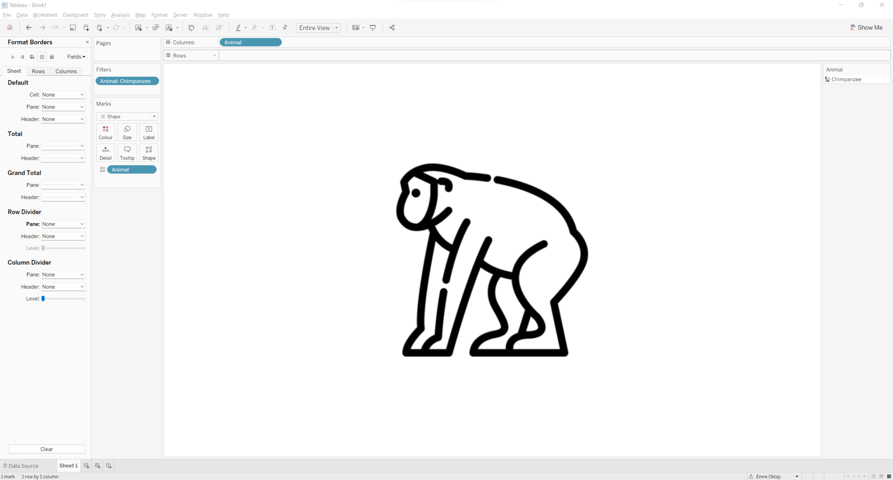Open the Analysis menu
Screen dimensions: 893x480
point(120,15)
